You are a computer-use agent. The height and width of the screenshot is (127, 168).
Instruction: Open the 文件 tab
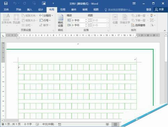click(6, 9)
